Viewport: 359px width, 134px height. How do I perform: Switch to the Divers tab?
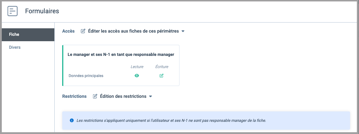point(28,48)
